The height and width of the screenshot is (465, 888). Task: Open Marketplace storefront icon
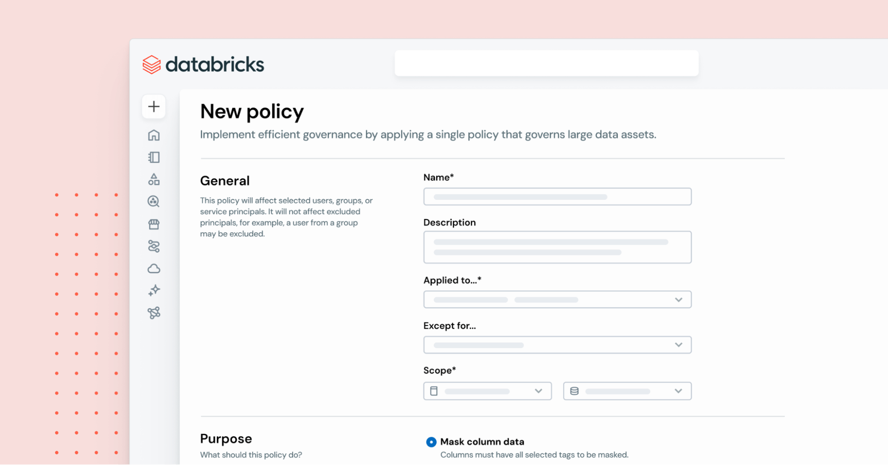coord(154,224)
